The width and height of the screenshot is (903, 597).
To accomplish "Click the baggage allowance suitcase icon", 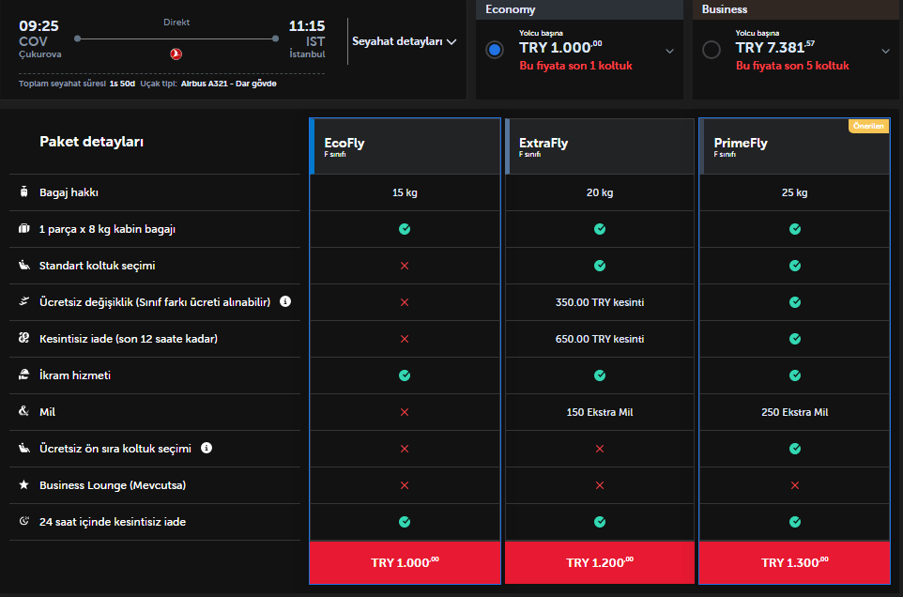I will tap(23, 192).
